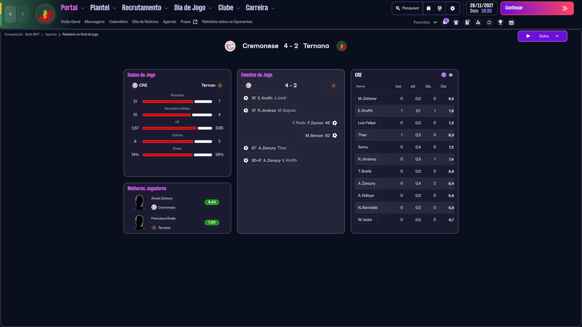Open the scouting search people icon
The width and height of the screenshot is (582, 327).
[x=478, y=22]
